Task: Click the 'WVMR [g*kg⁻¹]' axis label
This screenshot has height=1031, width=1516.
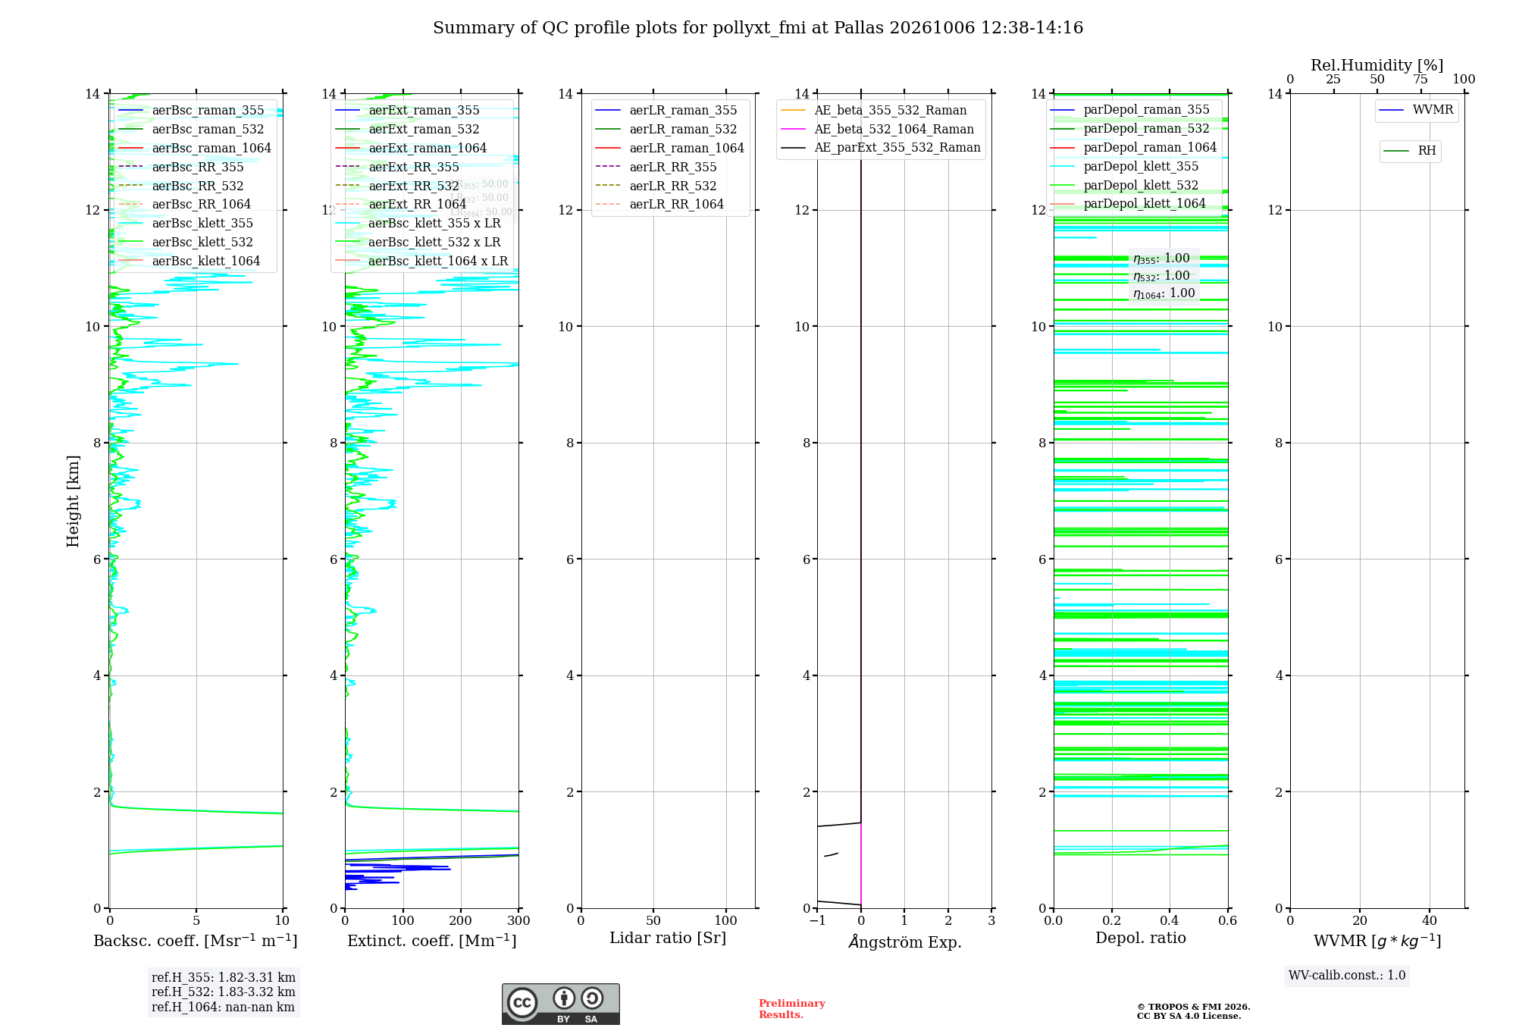Action: coord(1377,941)
